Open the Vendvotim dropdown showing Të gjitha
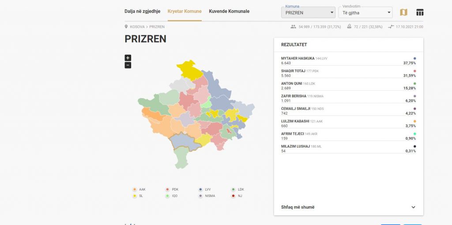This screenshot has width=452, height=225. [365, 13]
